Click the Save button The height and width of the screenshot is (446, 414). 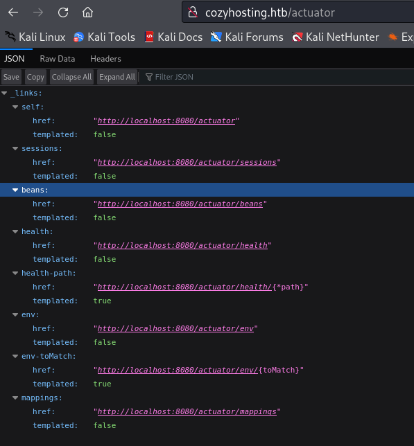[11, 77]
